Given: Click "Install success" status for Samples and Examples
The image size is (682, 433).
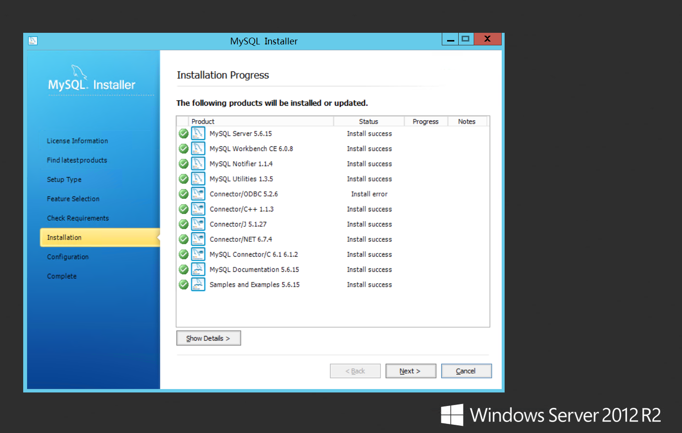Looking at the screenshot, I should [x=369, y=284].
